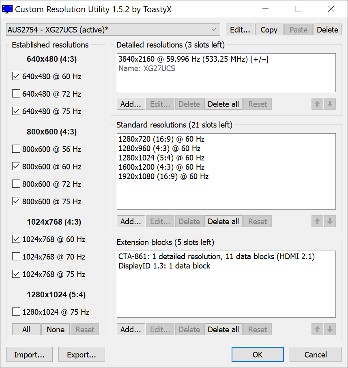Select 1280x720 (16:9) @ 60 Hz entry

226,139
